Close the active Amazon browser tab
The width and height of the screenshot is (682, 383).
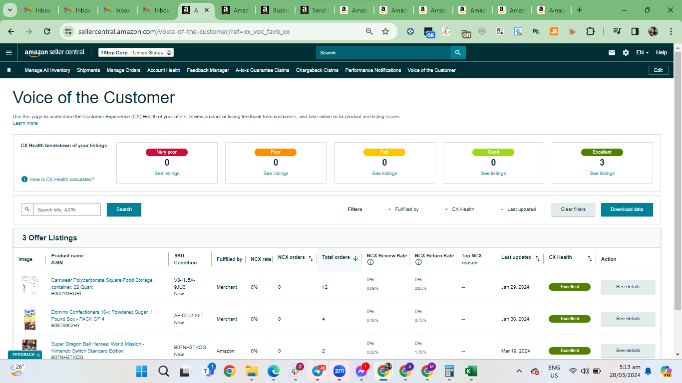[x=207, y=10]
